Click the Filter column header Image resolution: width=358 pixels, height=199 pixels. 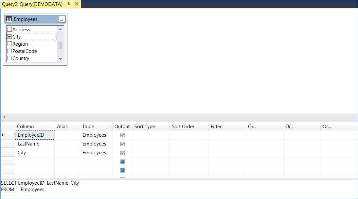click(227, 127)
